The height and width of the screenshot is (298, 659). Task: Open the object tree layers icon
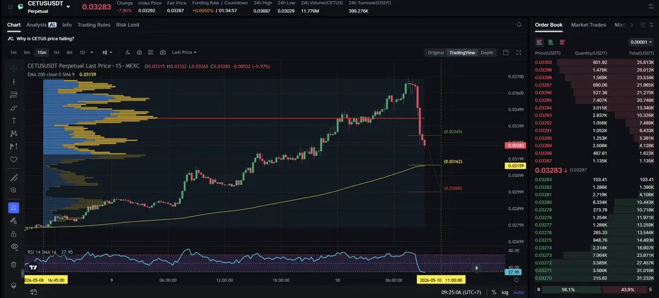click(x=13, y=285)
